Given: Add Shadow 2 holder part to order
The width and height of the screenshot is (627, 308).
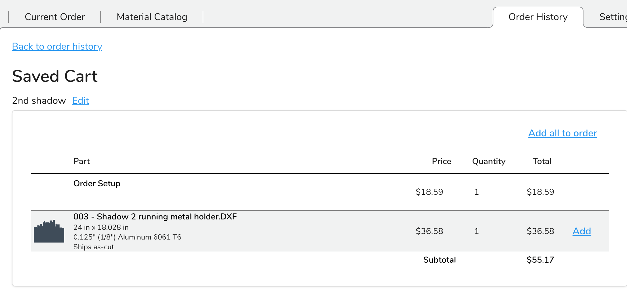Looking at the screenshot, I should tap(582, 231).
